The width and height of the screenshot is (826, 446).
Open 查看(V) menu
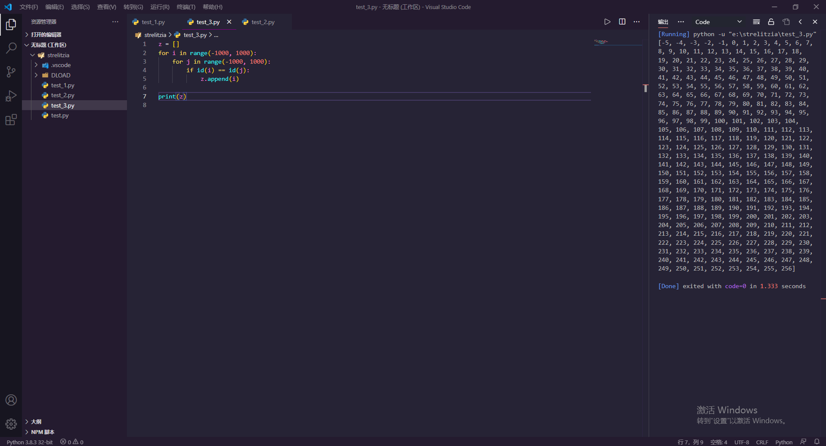(x=107, y=7)
